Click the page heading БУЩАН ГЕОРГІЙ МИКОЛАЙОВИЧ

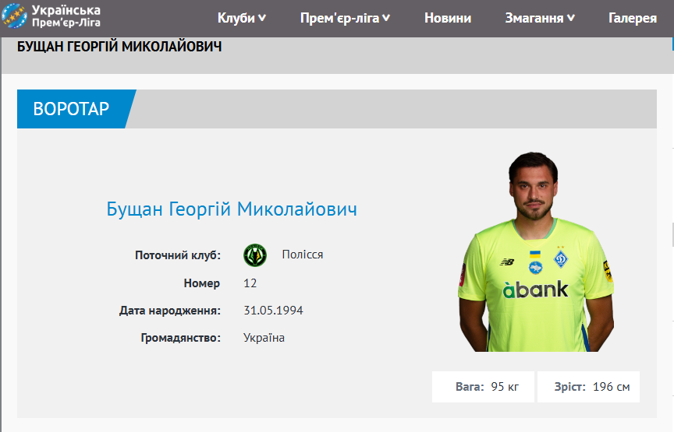pos(119,47)
